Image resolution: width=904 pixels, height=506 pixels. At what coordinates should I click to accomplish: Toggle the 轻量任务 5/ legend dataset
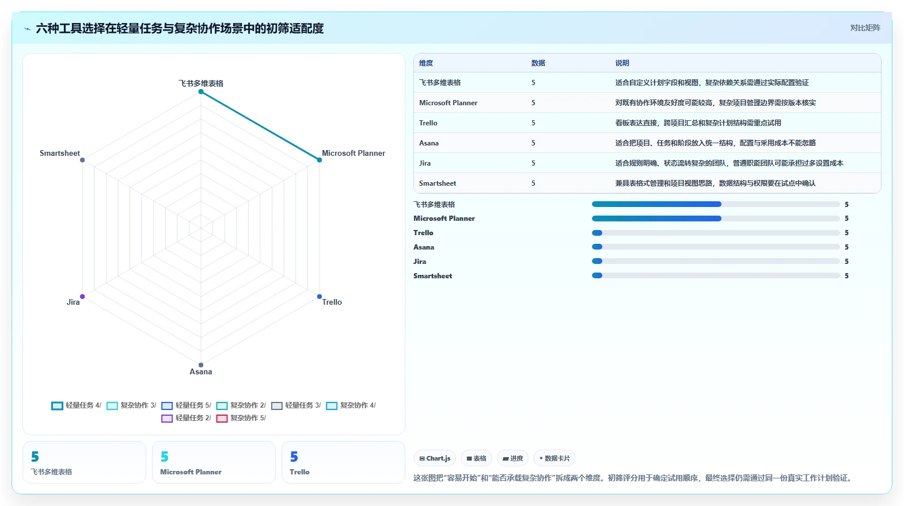point(186,405)
